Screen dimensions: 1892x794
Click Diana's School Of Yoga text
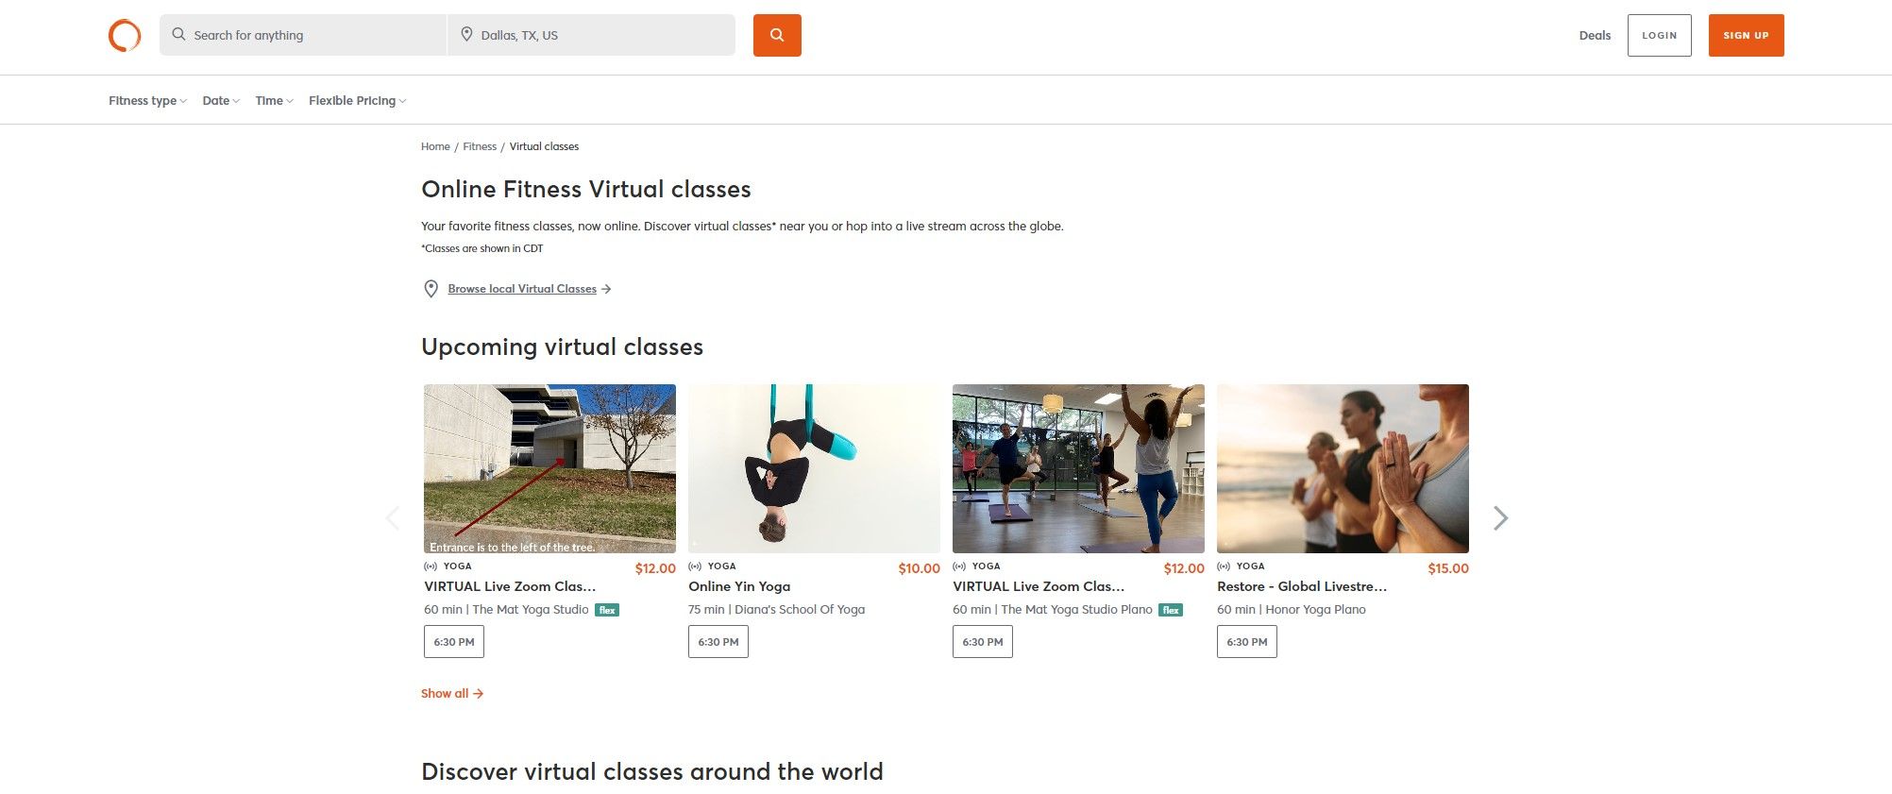pos(800,610)
